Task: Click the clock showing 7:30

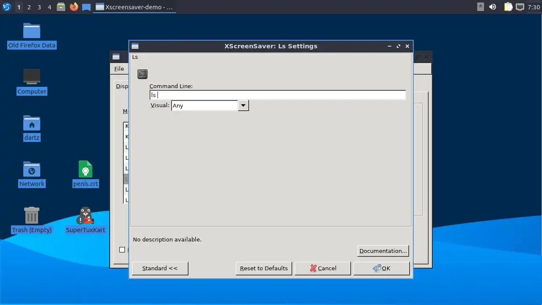Action: click(x=534, y=7)
